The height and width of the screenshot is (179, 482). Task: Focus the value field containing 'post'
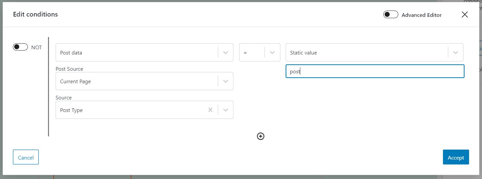coord(375,71)
